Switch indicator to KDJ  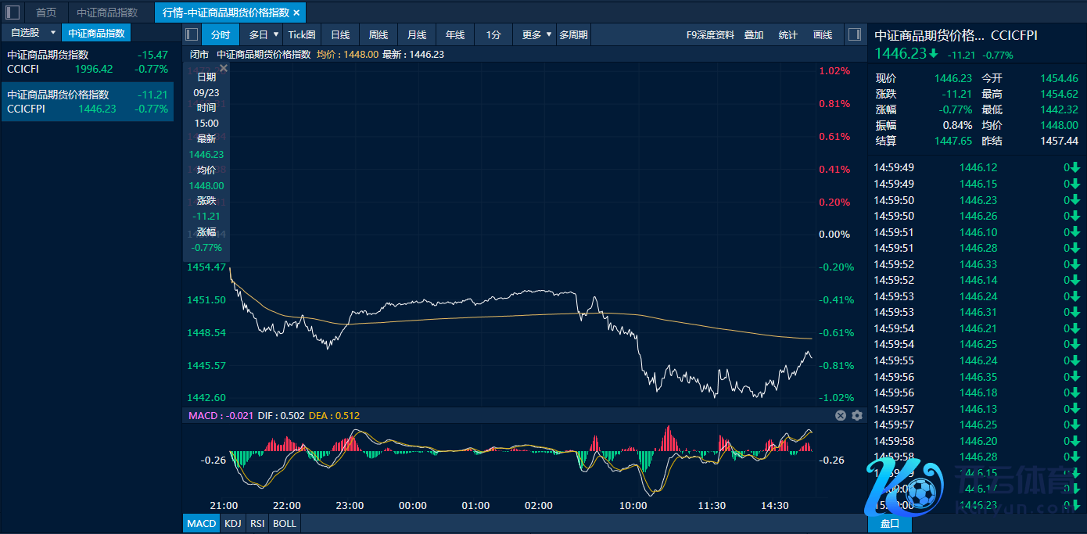232,523
